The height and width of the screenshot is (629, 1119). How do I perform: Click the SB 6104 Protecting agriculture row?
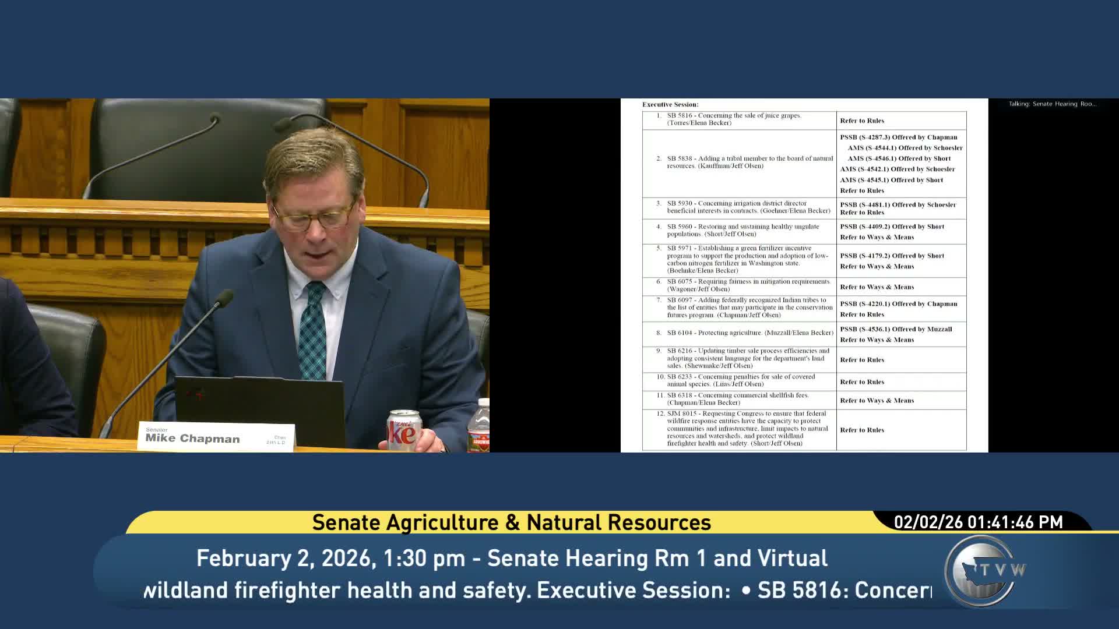750,333
